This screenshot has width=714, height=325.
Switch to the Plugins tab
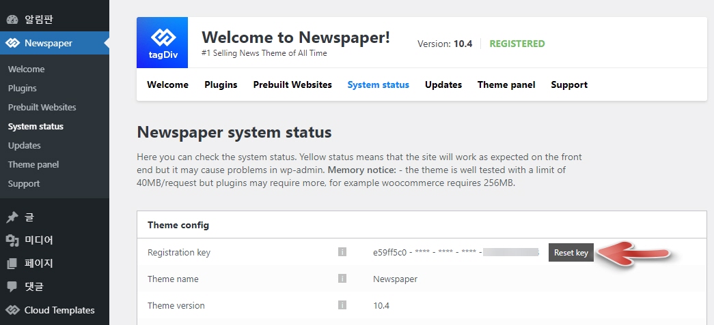click(221, 84)
